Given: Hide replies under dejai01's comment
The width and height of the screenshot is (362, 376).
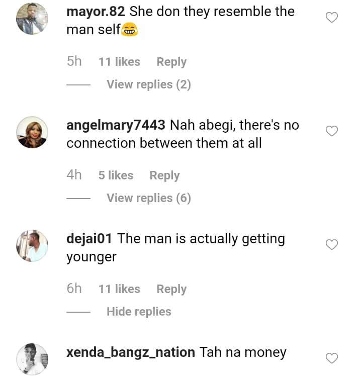Looking at the screenshot, I should click(x=139, y=312).
